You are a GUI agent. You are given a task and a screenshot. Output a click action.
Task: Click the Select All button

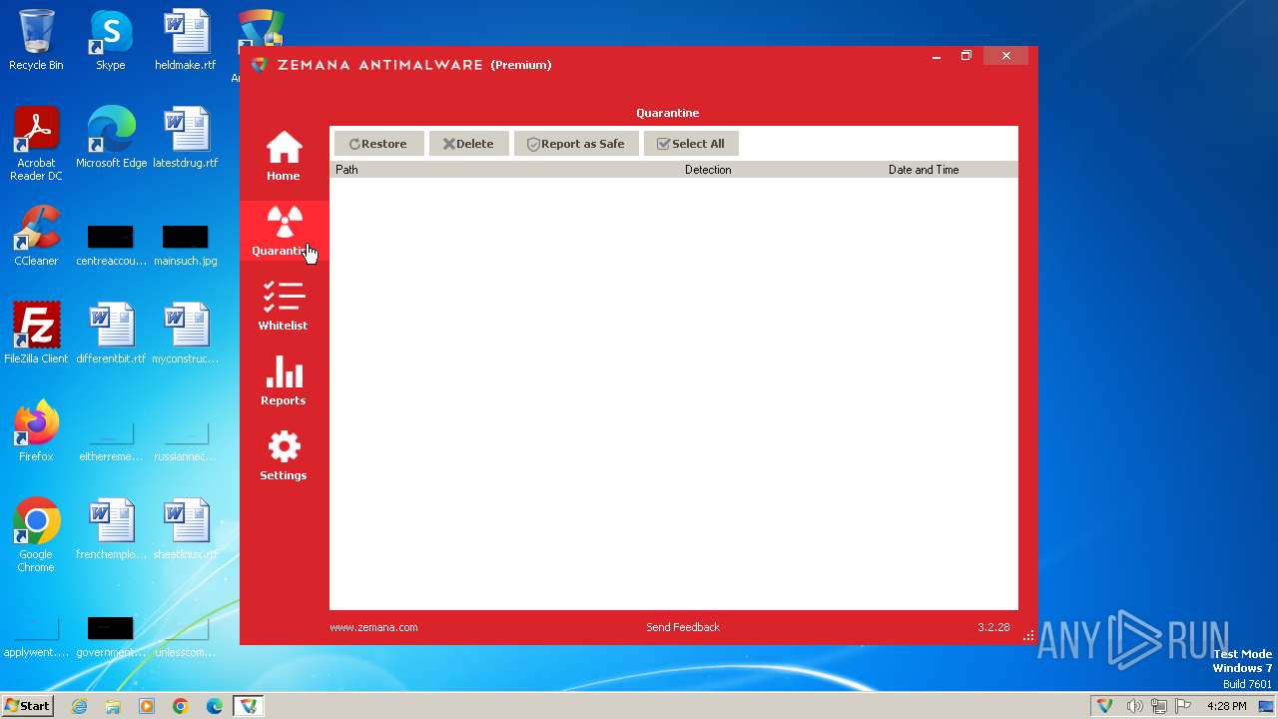point(691,144)
